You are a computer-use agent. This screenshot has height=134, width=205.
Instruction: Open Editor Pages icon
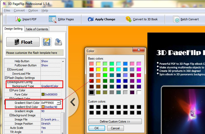tap(53, 19)
